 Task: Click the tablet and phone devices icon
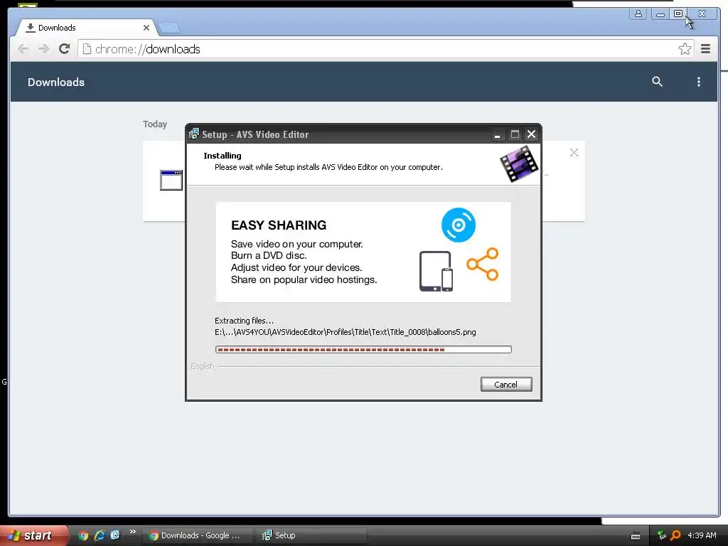click(436, 271)
